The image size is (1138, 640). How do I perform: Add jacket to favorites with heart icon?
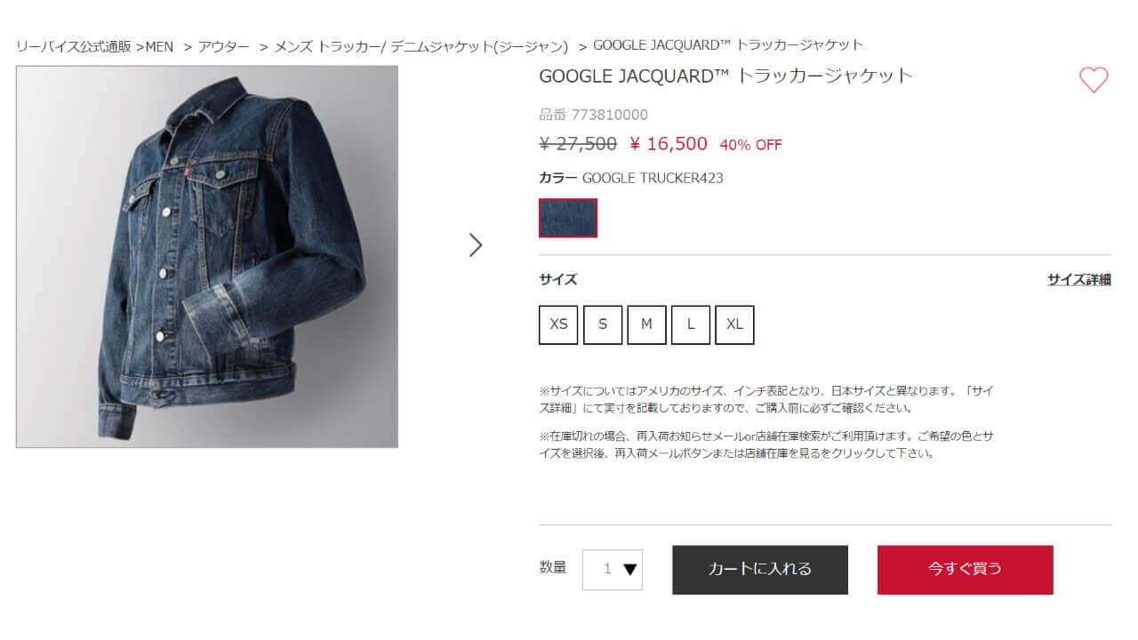pos(1094,80)
